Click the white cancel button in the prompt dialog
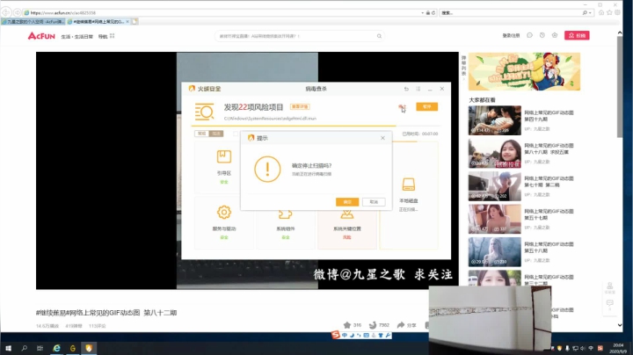This screenshot has height=355, width=633. (x=374, y=202)
